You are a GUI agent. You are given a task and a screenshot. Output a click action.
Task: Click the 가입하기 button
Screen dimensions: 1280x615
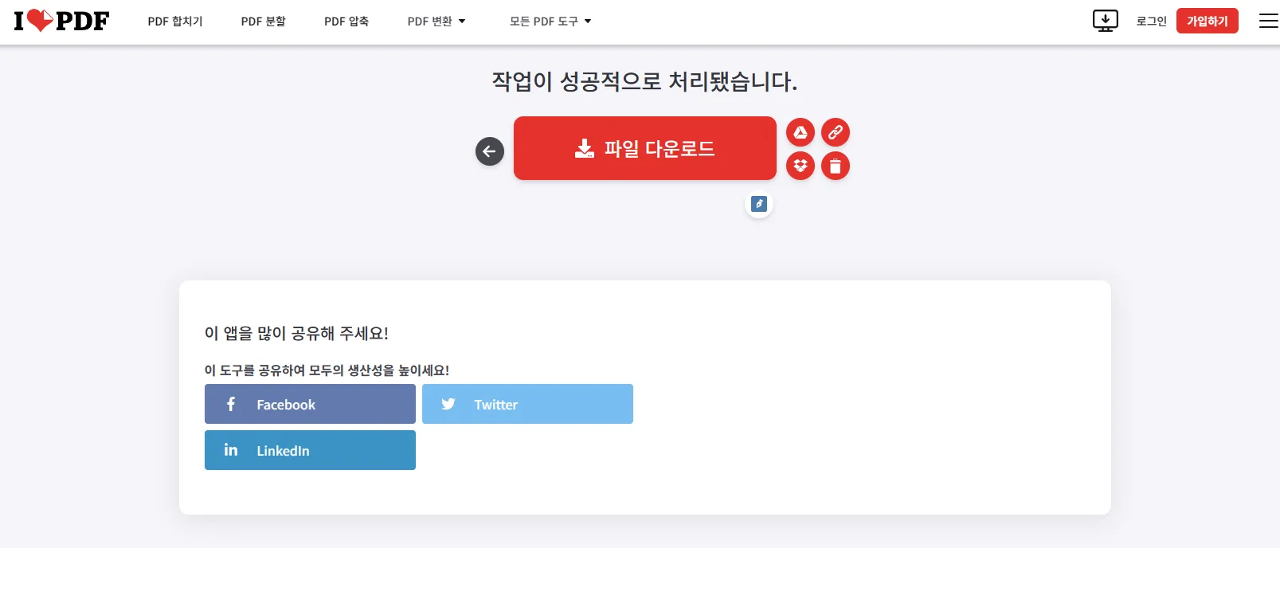(1208, 21)
